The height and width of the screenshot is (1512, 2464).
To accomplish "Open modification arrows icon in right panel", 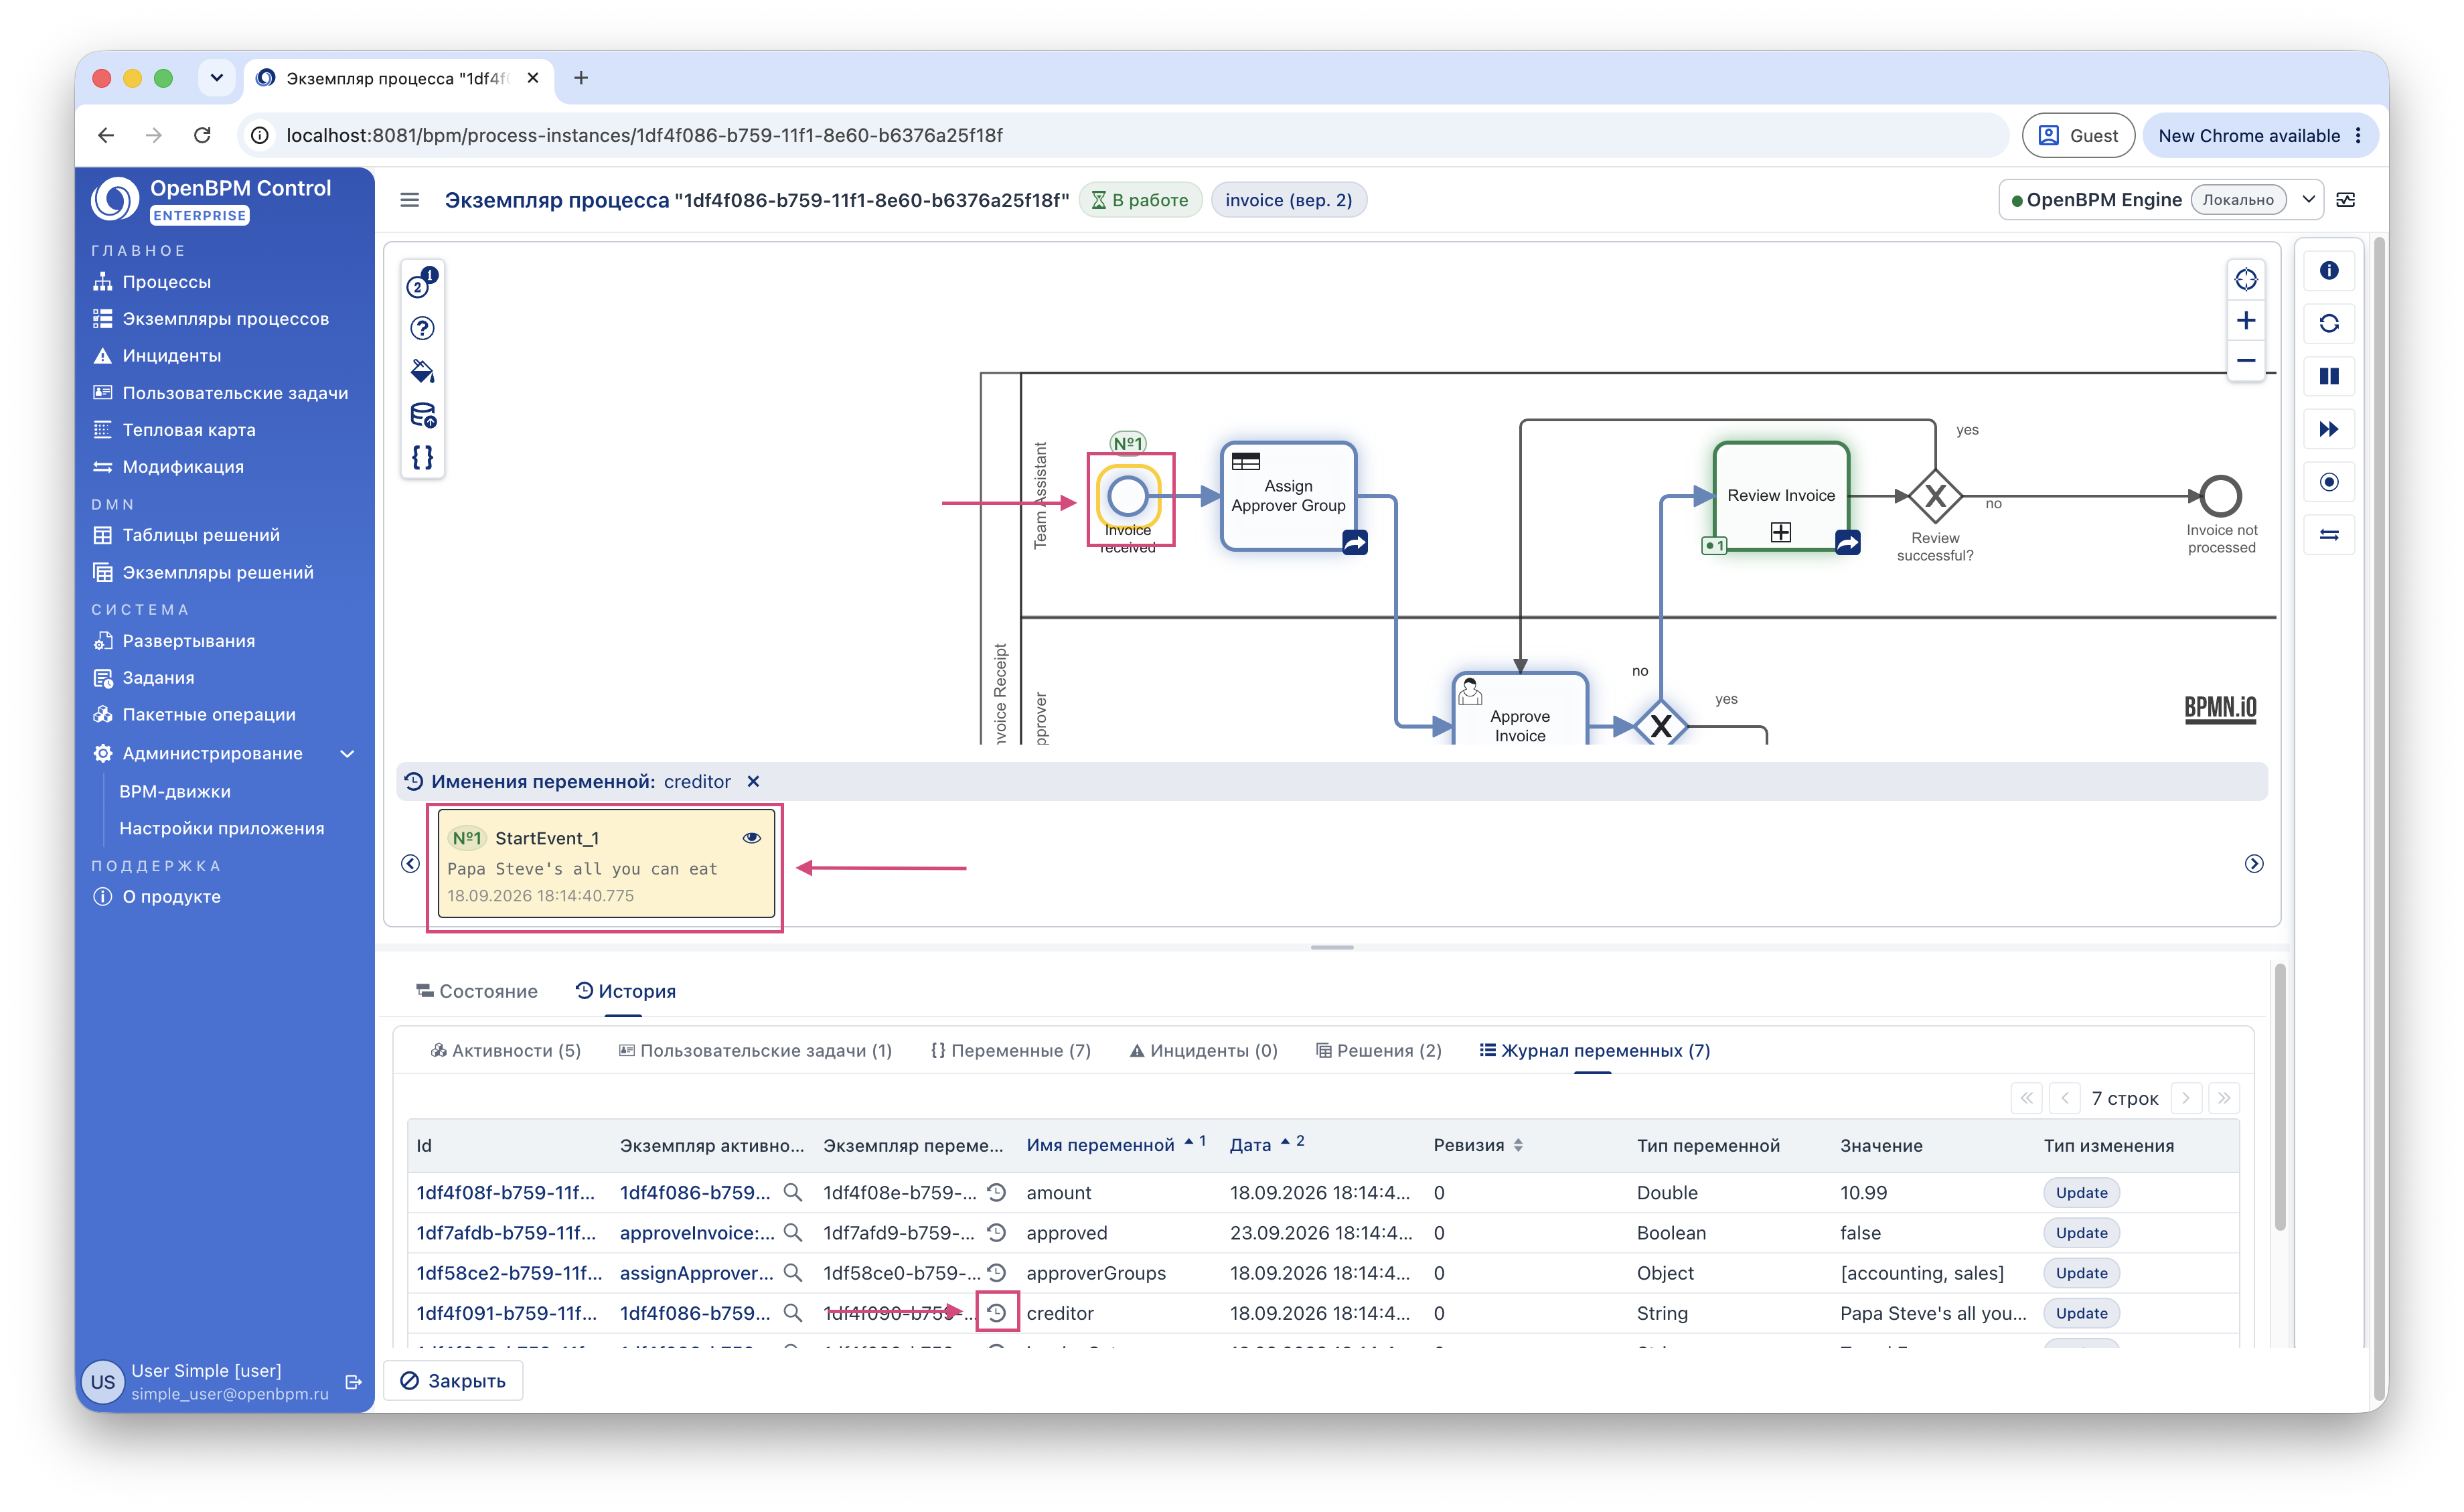I will coord(2329,536).
